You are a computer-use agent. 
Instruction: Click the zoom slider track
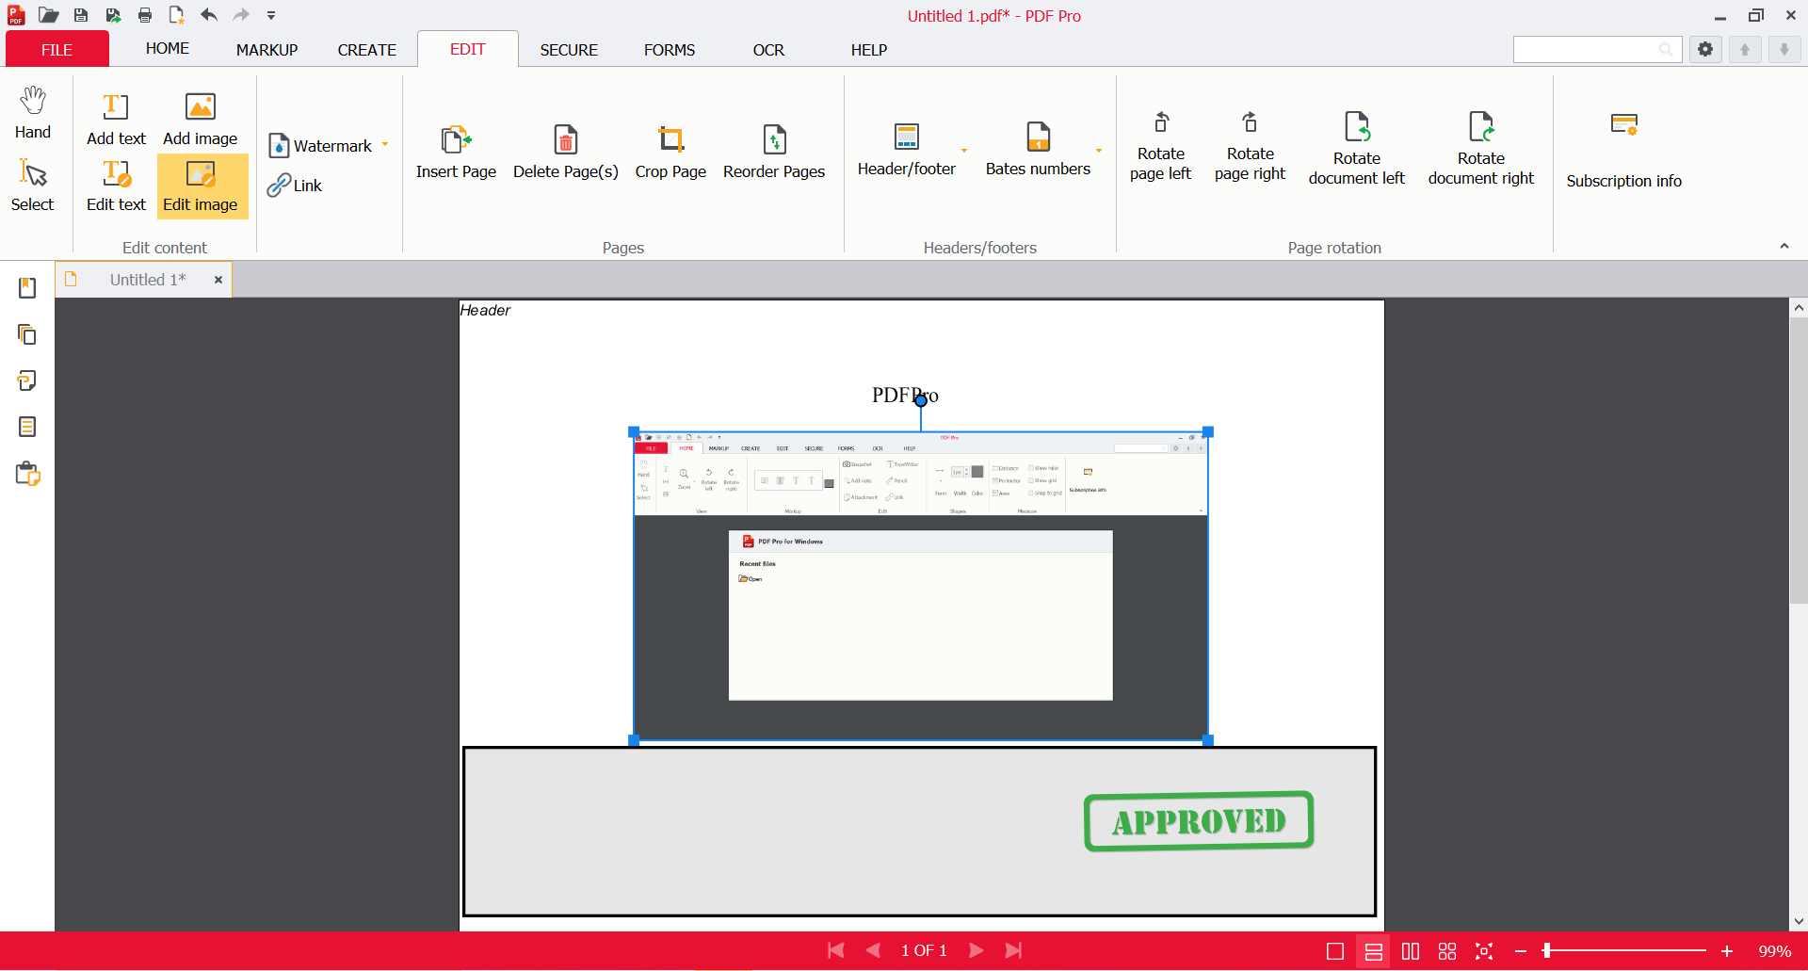(x=1625, y=951)
